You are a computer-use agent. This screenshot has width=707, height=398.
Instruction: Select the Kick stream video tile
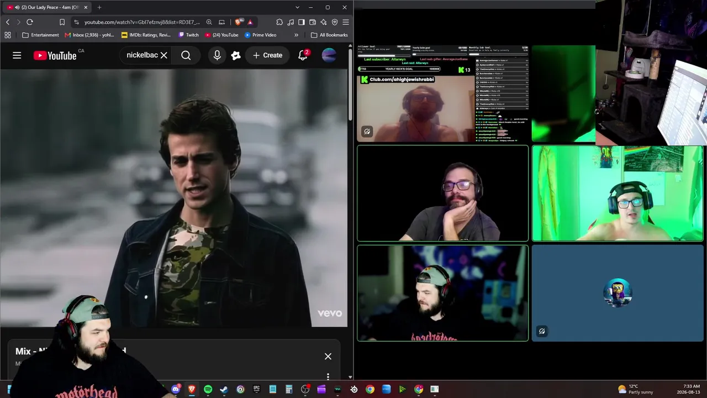[442, 94]
